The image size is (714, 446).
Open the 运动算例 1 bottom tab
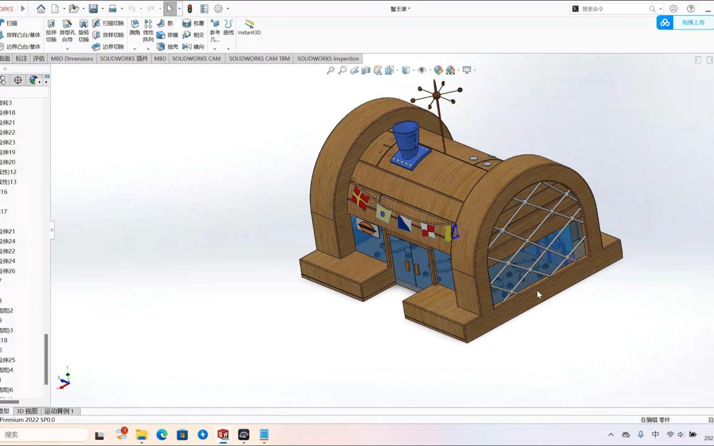pos(59,411)
